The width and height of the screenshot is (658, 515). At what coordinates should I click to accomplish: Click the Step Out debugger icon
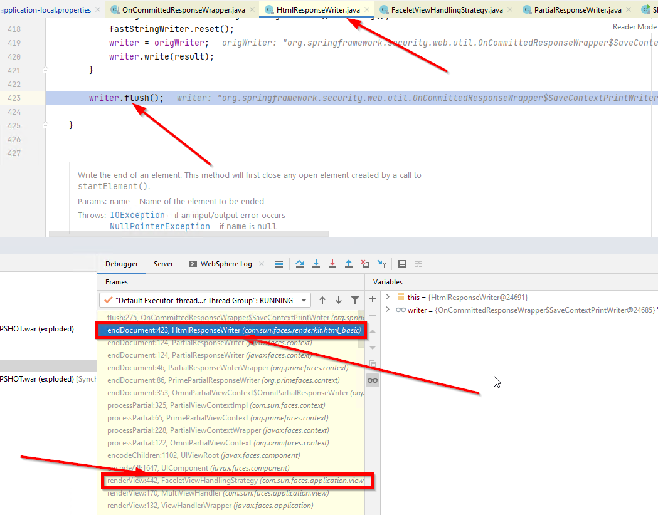349,264
